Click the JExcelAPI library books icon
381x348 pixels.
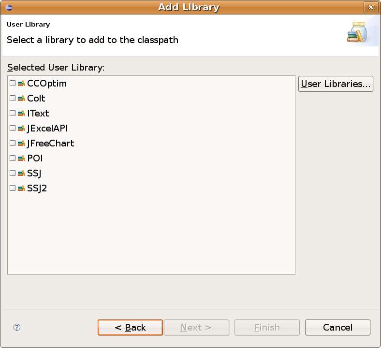[21, 128]
